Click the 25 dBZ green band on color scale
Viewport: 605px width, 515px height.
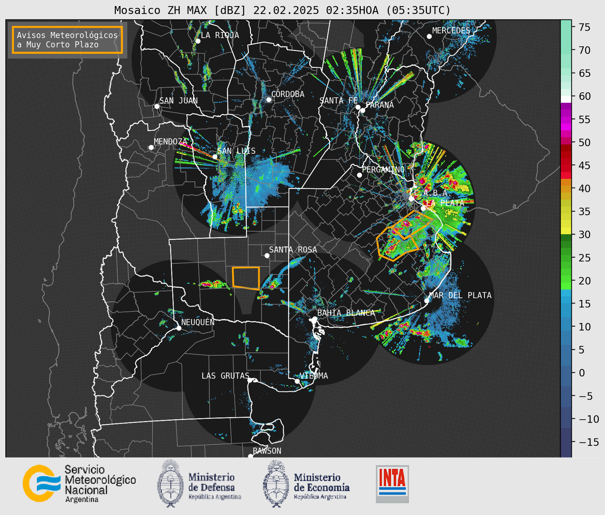point(566,257)
